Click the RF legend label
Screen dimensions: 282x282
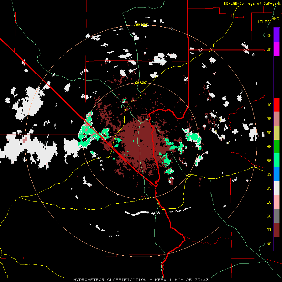click(269, 35)
